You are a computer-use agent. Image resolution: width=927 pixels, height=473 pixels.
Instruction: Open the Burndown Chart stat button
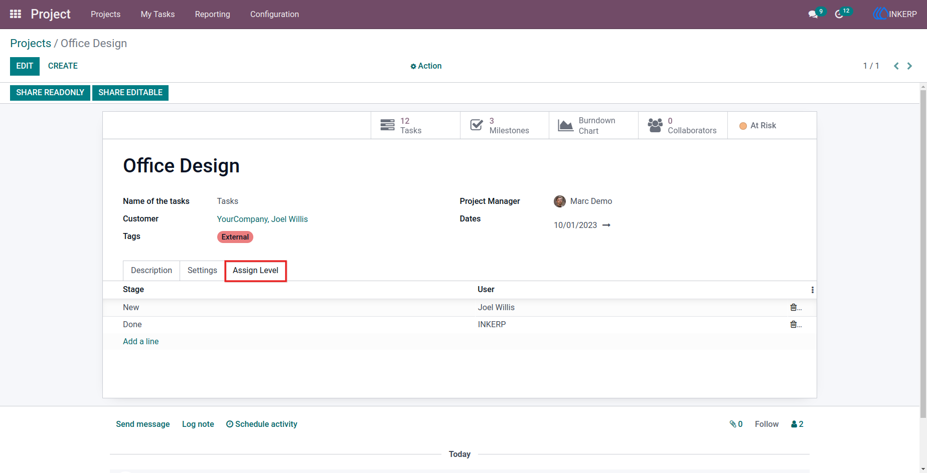594,125
